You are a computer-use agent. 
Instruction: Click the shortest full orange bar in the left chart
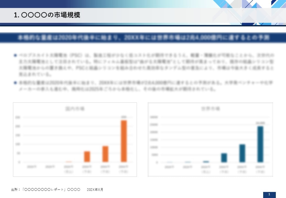[87, 156]
